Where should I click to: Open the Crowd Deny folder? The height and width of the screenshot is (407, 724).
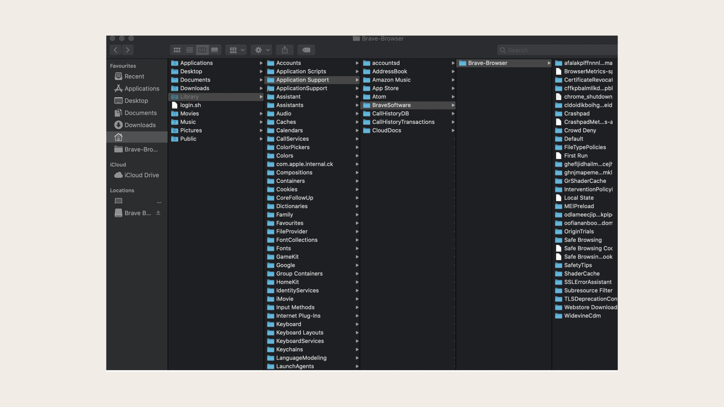[585, 130]
